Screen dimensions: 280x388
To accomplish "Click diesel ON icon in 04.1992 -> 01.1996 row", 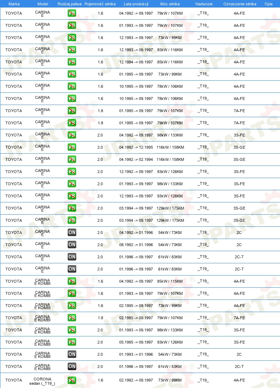I will (x=72, y=233).
